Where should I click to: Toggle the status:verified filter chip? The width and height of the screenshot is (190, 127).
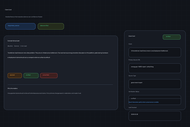tap(51, 26)
